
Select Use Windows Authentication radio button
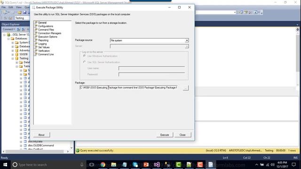click(x=84, y=56)
